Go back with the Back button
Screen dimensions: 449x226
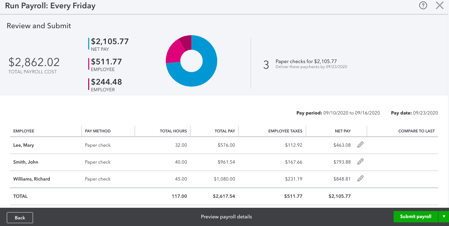pyautogui.click(x=20, y=218)
